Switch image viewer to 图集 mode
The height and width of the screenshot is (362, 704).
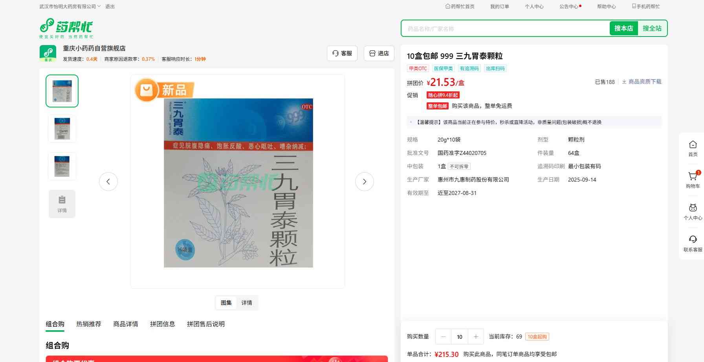pos(226,303)
